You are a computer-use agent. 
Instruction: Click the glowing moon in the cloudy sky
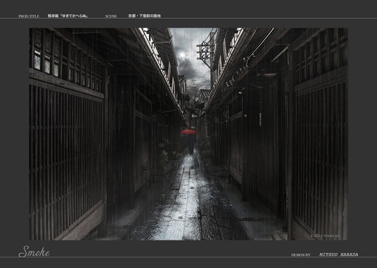(182, 55)
